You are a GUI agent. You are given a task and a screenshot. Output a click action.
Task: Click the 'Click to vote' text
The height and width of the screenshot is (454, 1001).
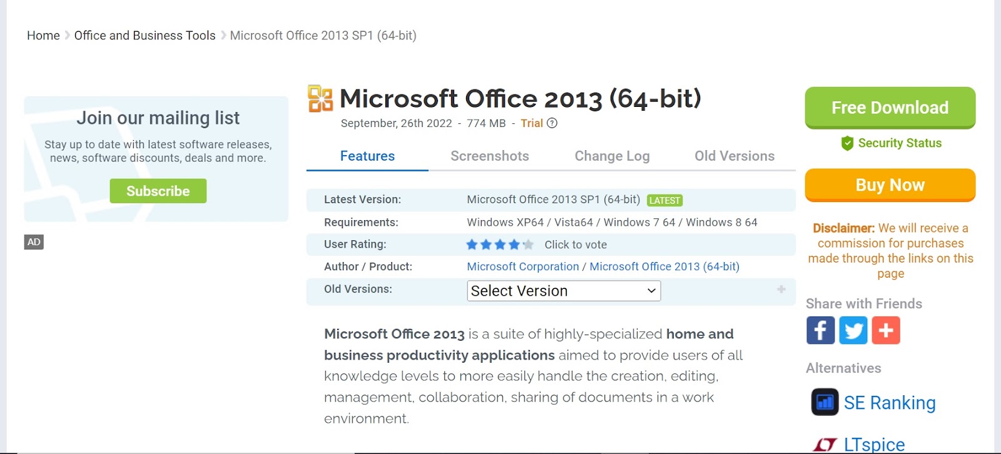click(576, 245)
